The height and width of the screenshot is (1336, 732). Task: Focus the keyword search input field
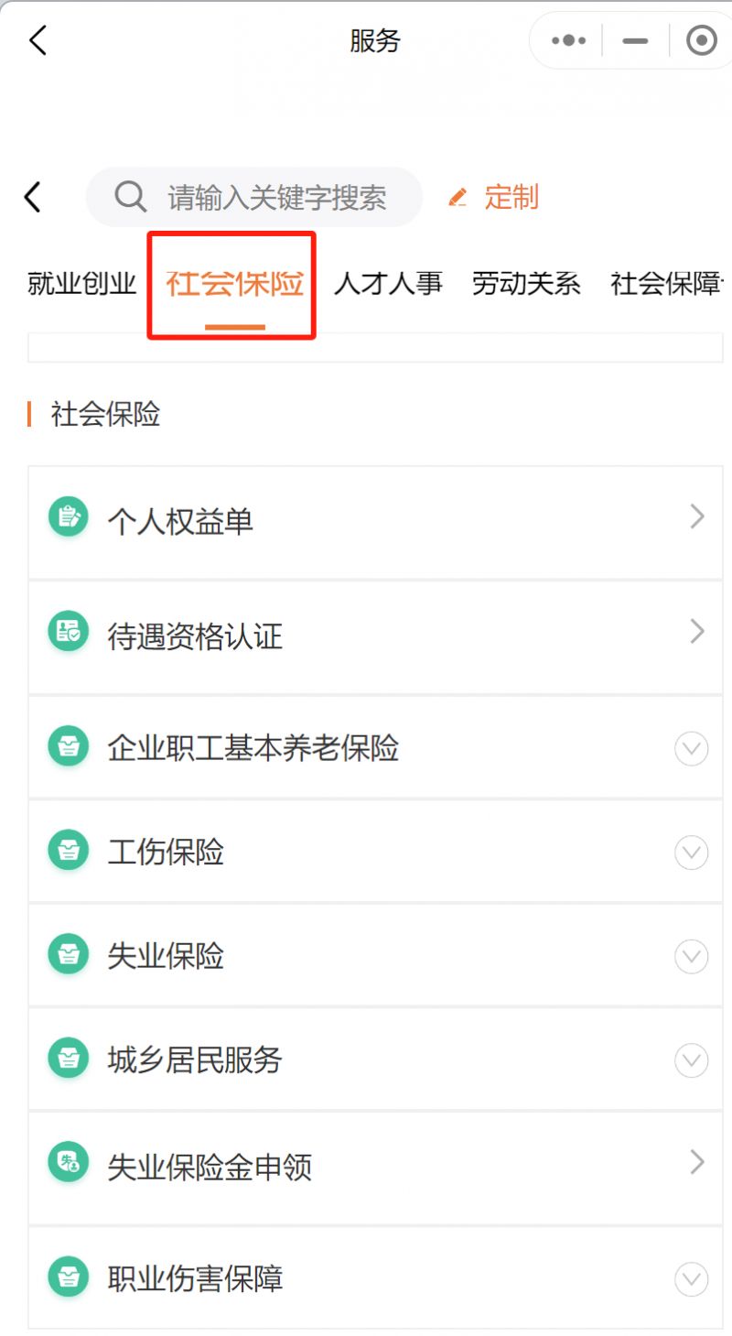276,197
